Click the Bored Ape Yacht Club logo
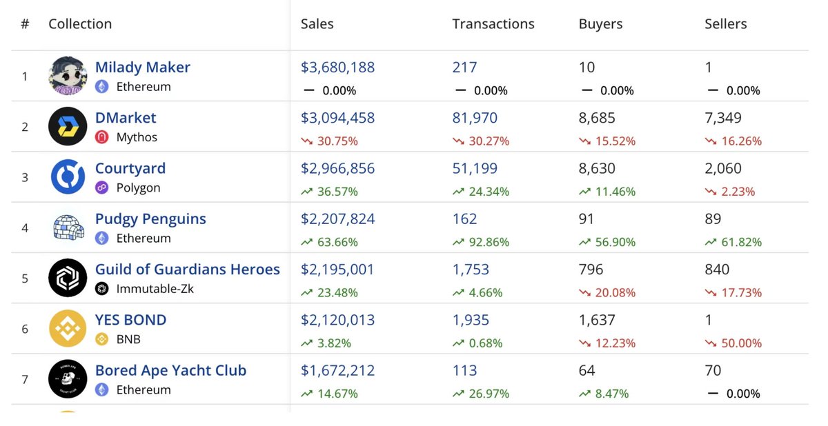This screenshot has height=426, width=828. (68, 379)
